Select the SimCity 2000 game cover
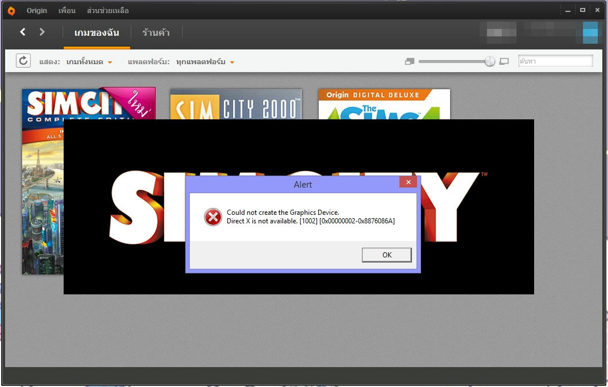Viewport: 608px width, 387px height. point(236,104)
